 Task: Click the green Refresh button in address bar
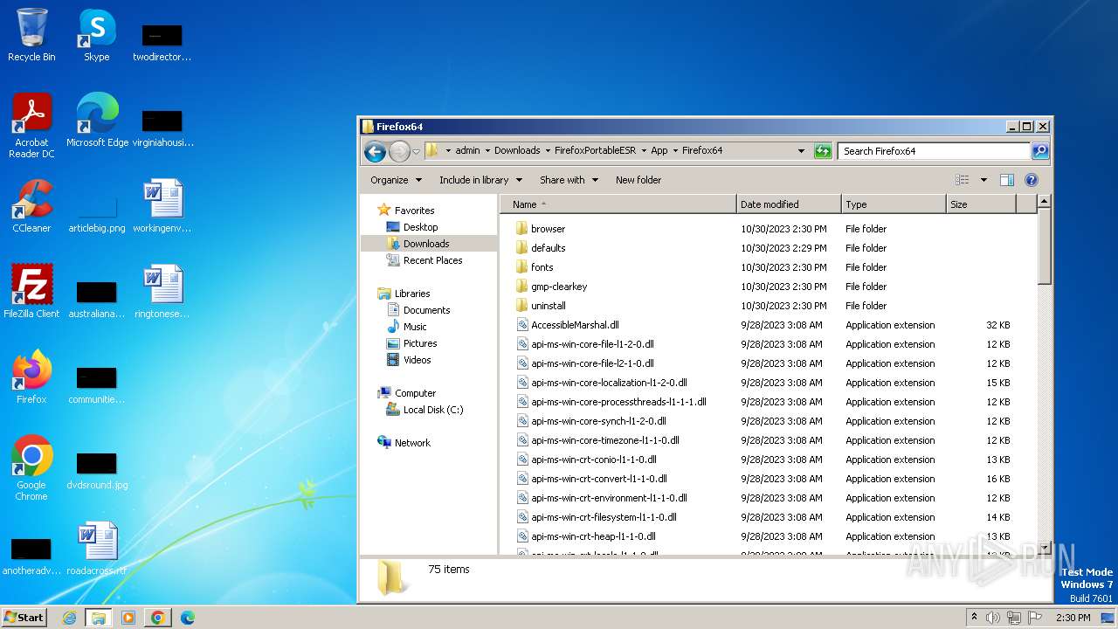[x=822, y=151]
